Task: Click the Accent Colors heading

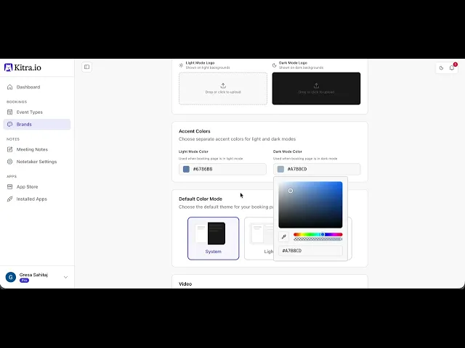Action: pos(195,131)
